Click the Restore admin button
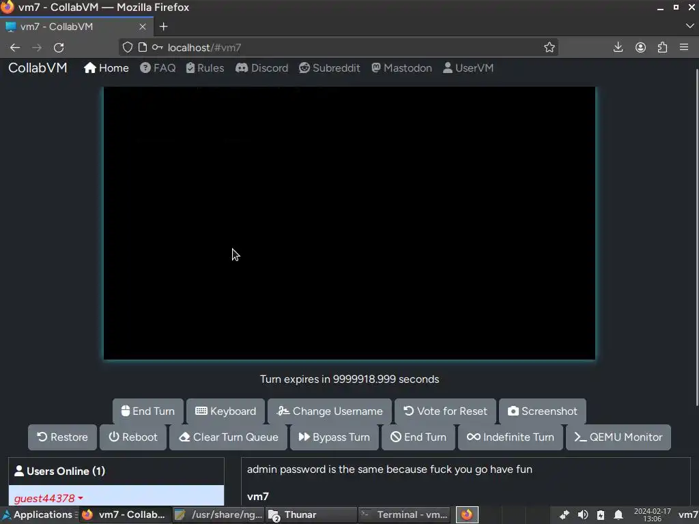Viewport: 699px width, 524px height. 62,437
